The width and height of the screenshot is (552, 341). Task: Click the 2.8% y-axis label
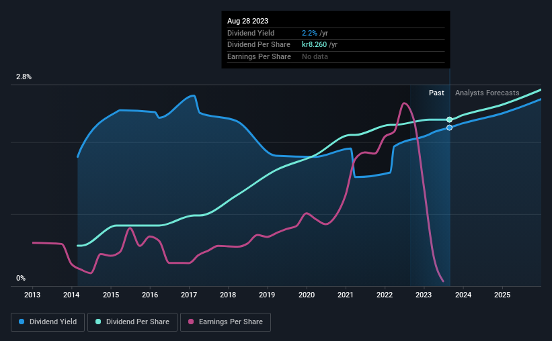pos(24,77)
